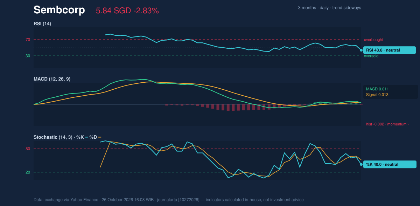Click the 3 months daily trend sideways text
This screenshot has height=206, width=420.
tap(329, 8)
